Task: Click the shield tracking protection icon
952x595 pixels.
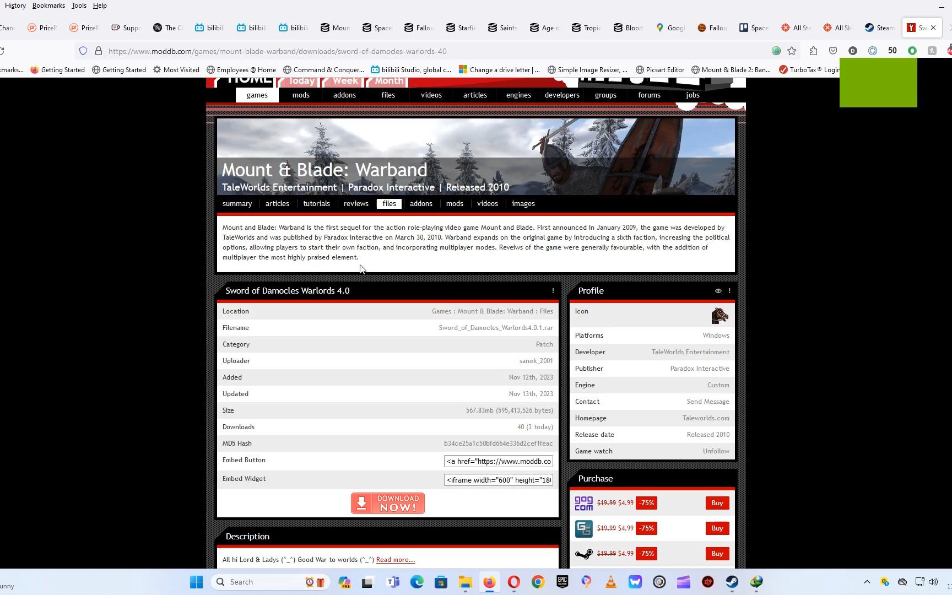Action: pos(83,51)
